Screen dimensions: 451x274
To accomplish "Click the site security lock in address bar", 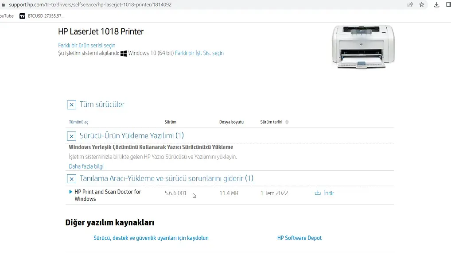I will pyautogui.click(x=4, y=4).
